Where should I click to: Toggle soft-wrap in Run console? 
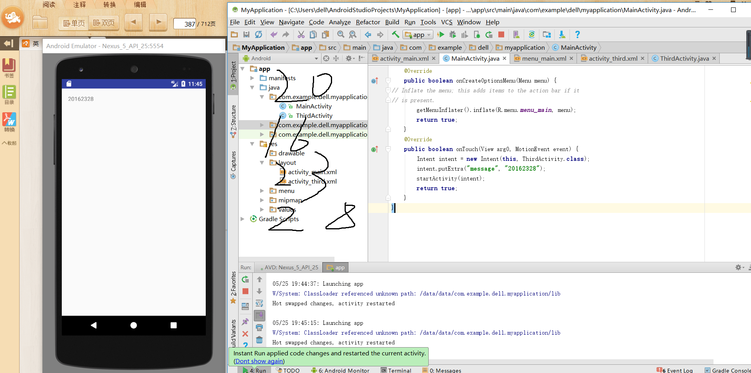point(259,303)
